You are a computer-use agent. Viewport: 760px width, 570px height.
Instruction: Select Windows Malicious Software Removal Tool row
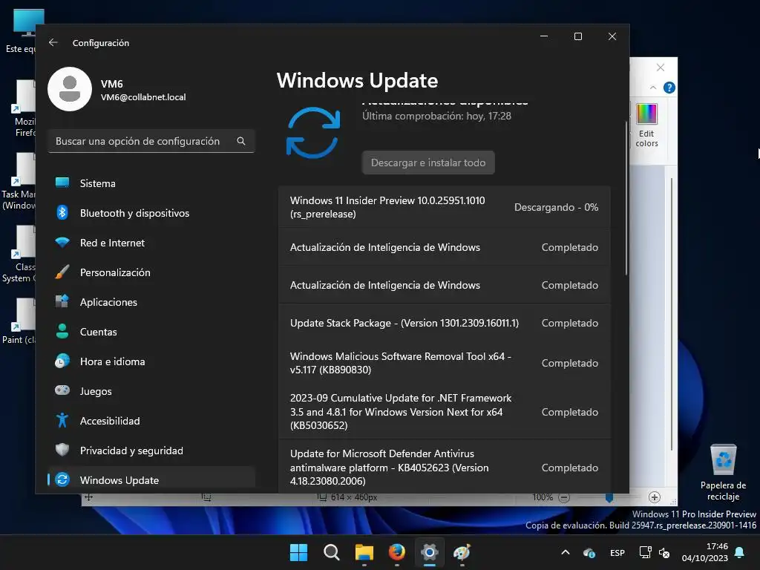click(444, 363)
